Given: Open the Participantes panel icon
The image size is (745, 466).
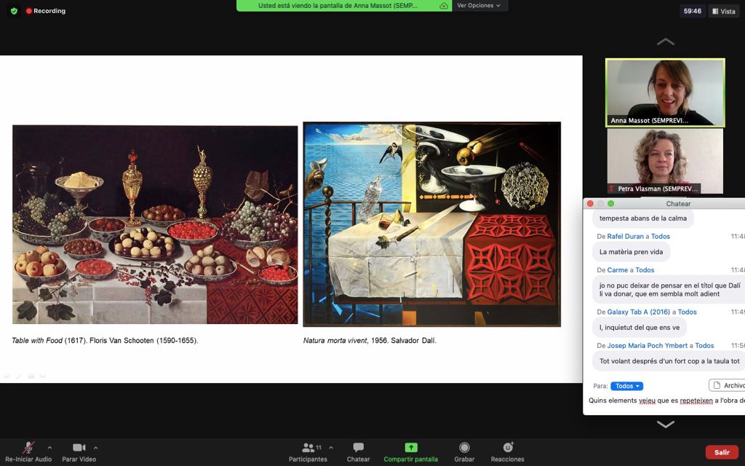Looking at the screenshot, I should click(x=309, y=448).
